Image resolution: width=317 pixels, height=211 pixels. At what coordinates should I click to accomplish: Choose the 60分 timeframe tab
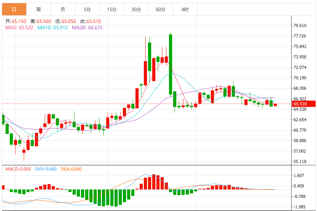(x=161, y=9)
